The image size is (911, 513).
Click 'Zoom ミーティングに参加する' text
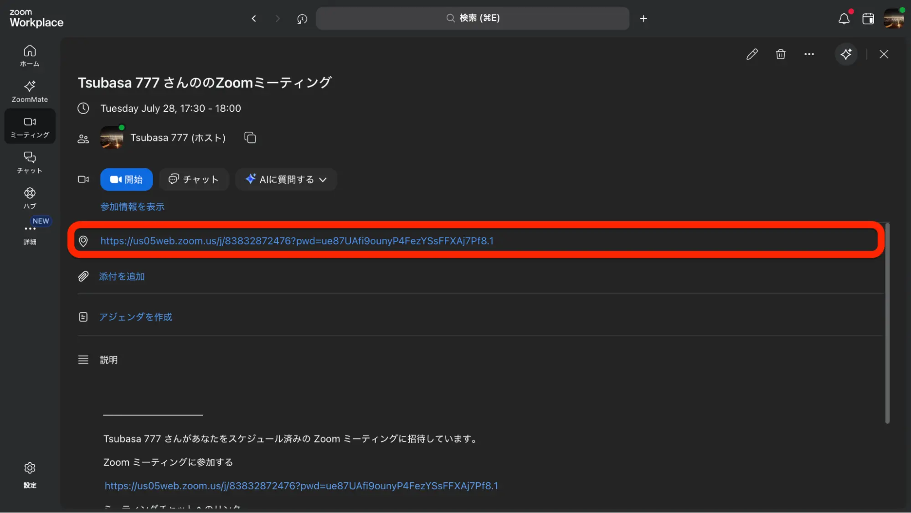click(x=168, y=462)
